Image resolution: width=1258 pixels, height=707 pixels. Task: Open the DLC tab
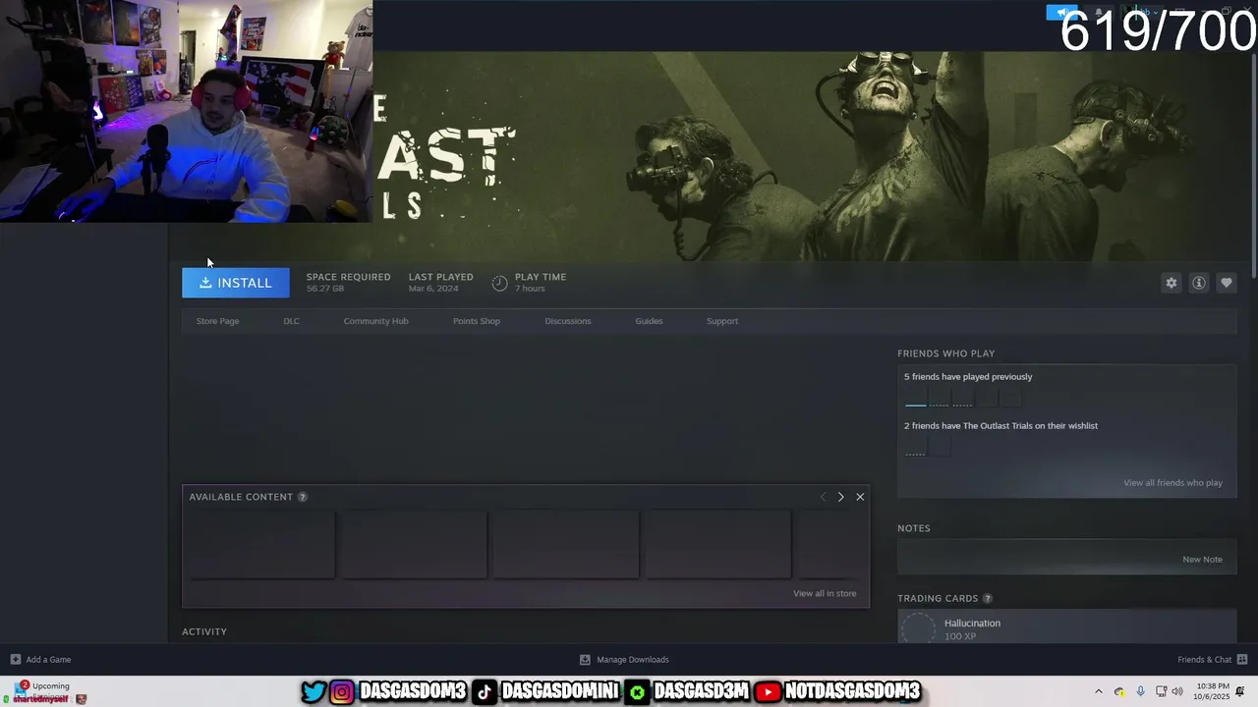point(291,321)
